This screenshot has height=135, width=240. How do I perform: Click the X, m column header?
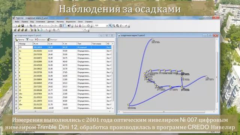(55, 44)
